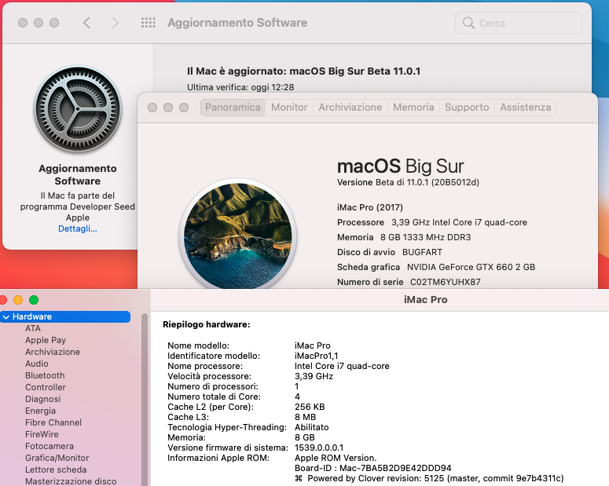
Task: Click the Riepilogo hardware heading
Action: pos(206,324)
